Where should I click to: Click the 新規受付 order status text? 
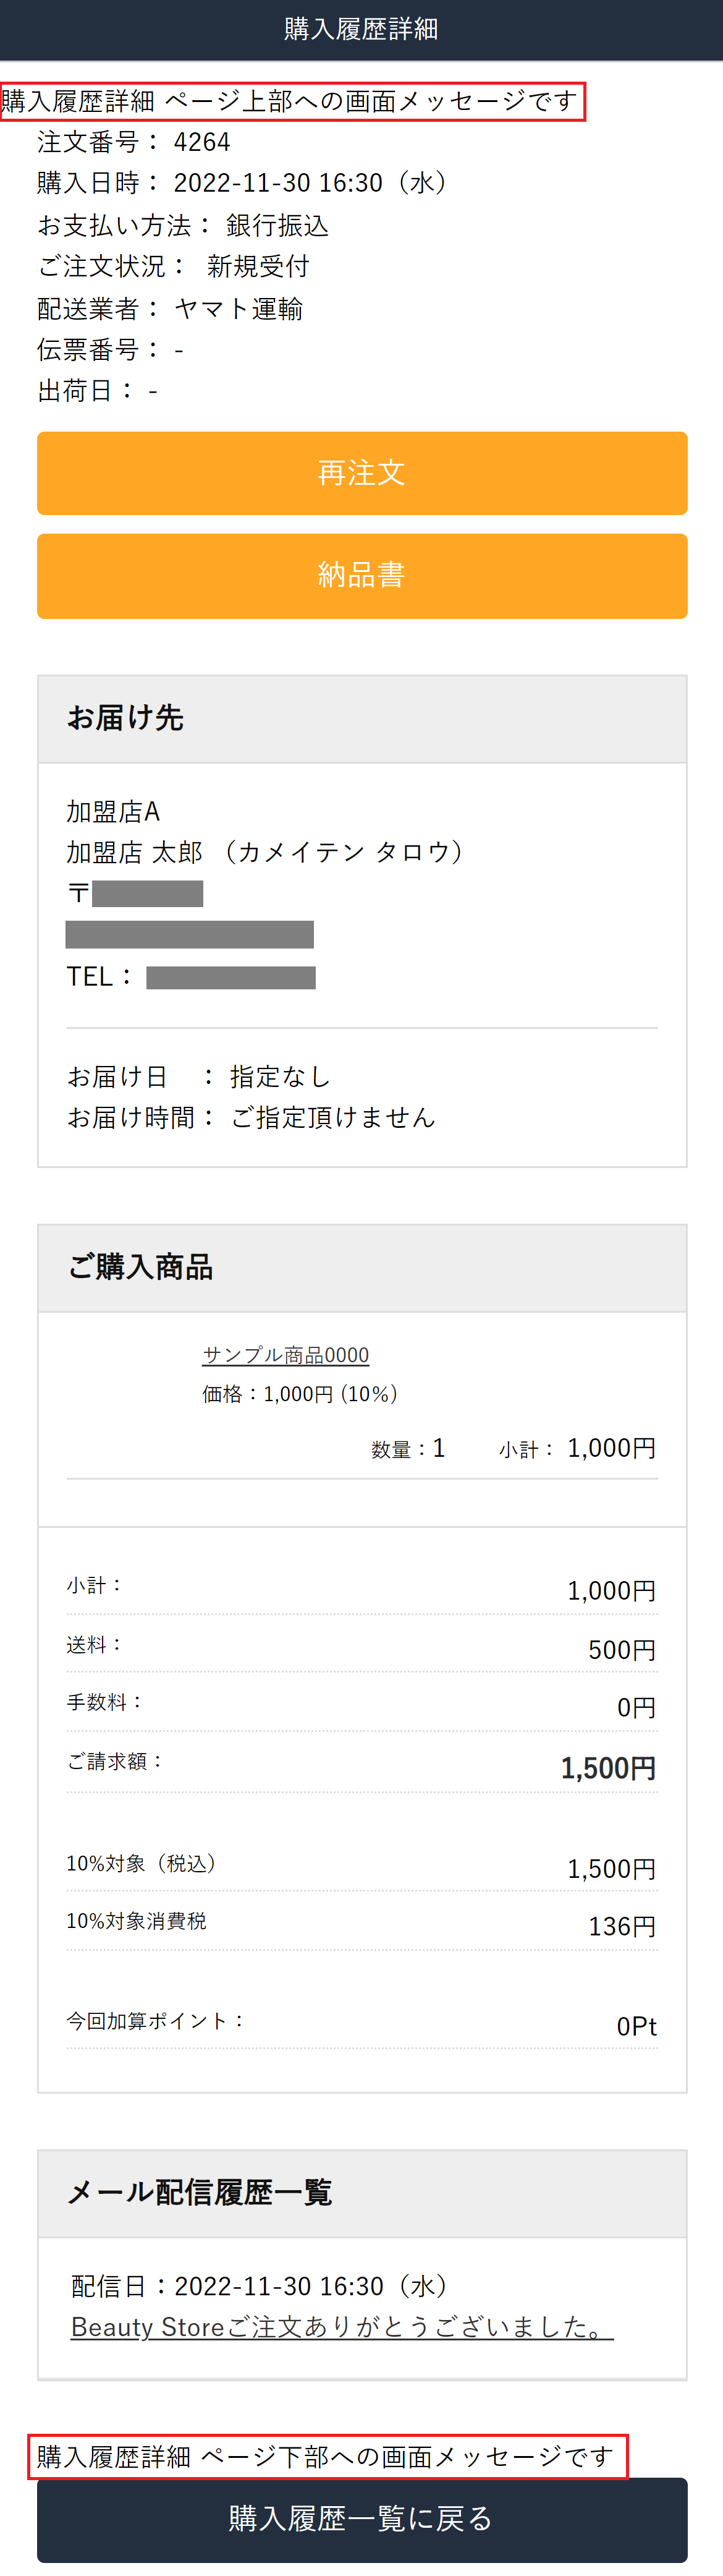pos(258,266)
